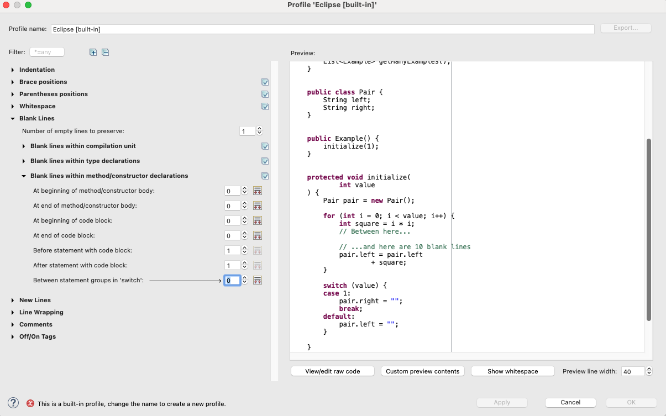The height and width of the screenshot is (416, 666).
Task: Click value field for 'Before statement with code block'
Action: [233, 250]
